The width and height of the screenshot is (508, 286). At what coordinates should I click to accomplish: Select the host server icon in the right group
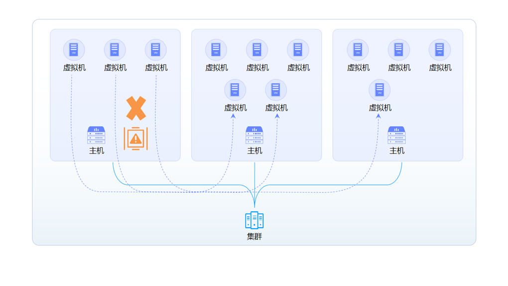click(x=396, y=135)
